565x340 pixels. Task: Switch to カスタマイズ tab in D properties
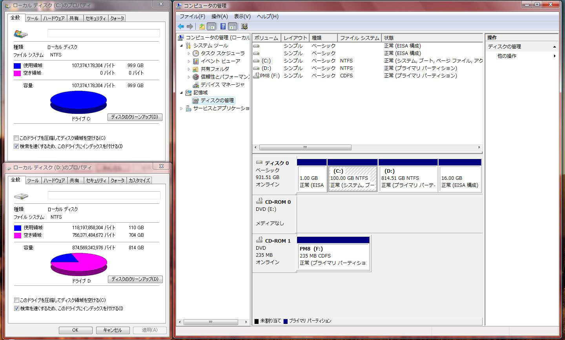[x=139, y=181]
